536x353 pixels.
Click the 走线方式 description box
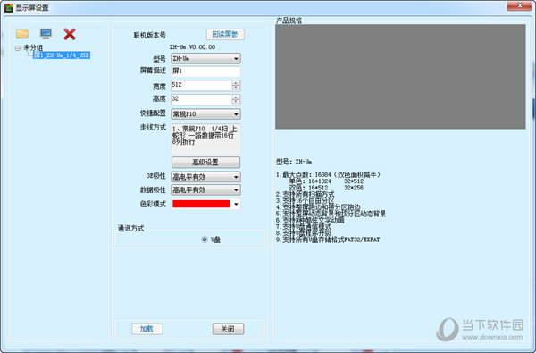[205, 140]
